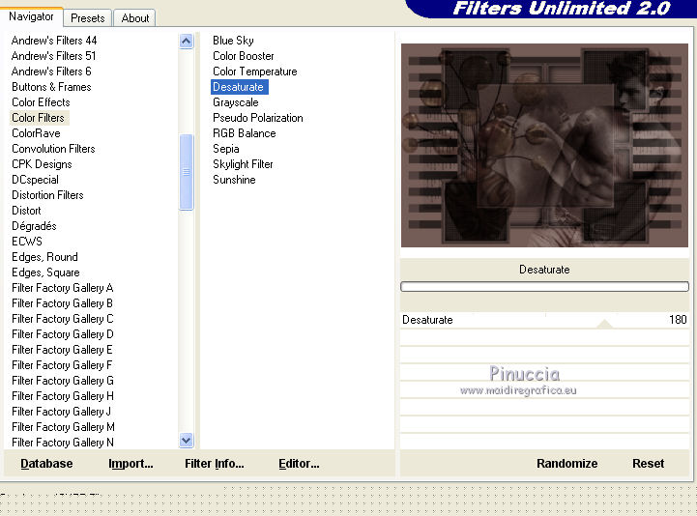Choose the highlighted Desaturate filter
This screenshot has height=516, width=697.
click(239, 87)
